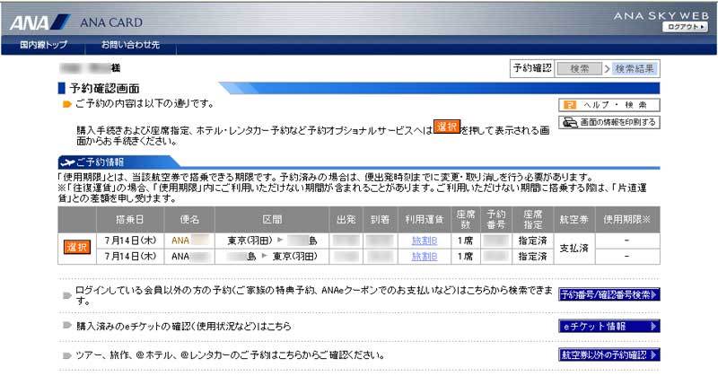Viewport: 718px width, 376px height.
Task: Click 航空券以外の予約確認 button
Action: (609, 355)
